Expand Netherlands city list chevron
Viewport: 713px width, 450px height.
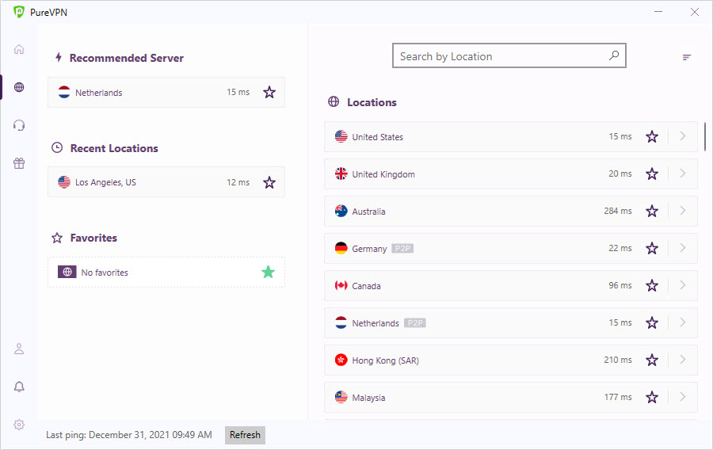pos(683,322)
